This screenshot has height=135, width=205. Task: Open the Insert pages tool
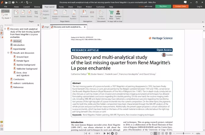click(16, 14)
